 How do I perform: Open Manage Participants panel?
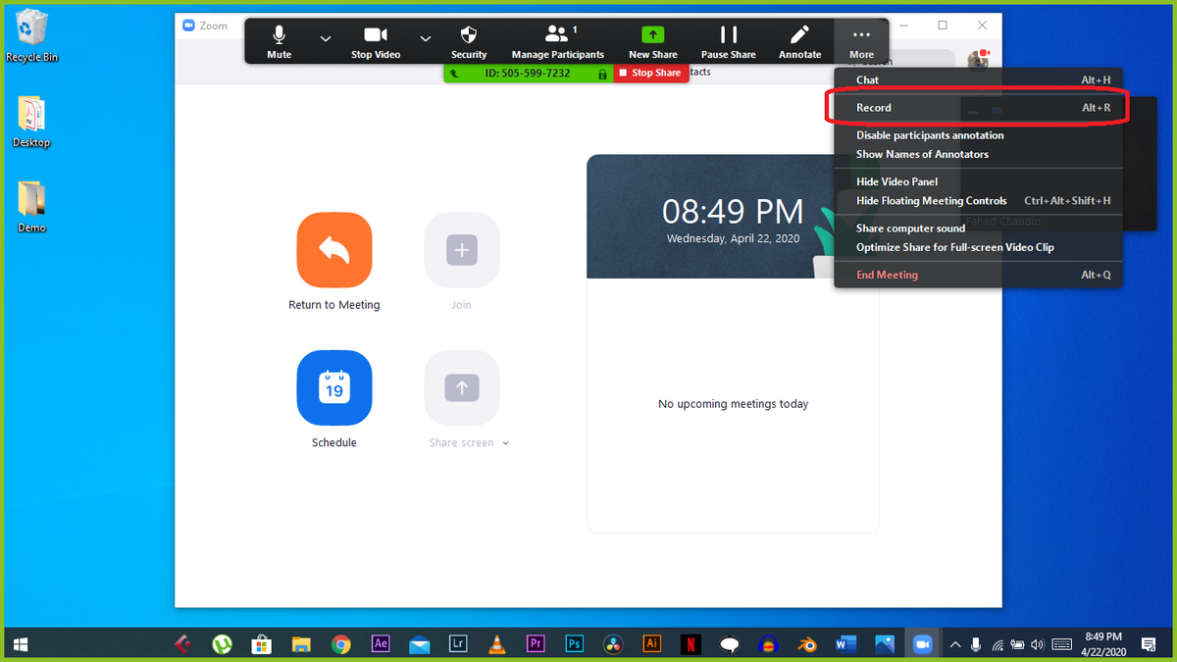click(x=558, y=42)
